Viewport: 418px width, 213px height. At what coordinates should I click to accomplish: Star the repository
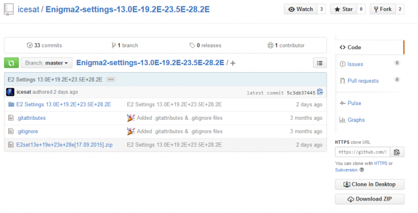(x=343, y=9)
